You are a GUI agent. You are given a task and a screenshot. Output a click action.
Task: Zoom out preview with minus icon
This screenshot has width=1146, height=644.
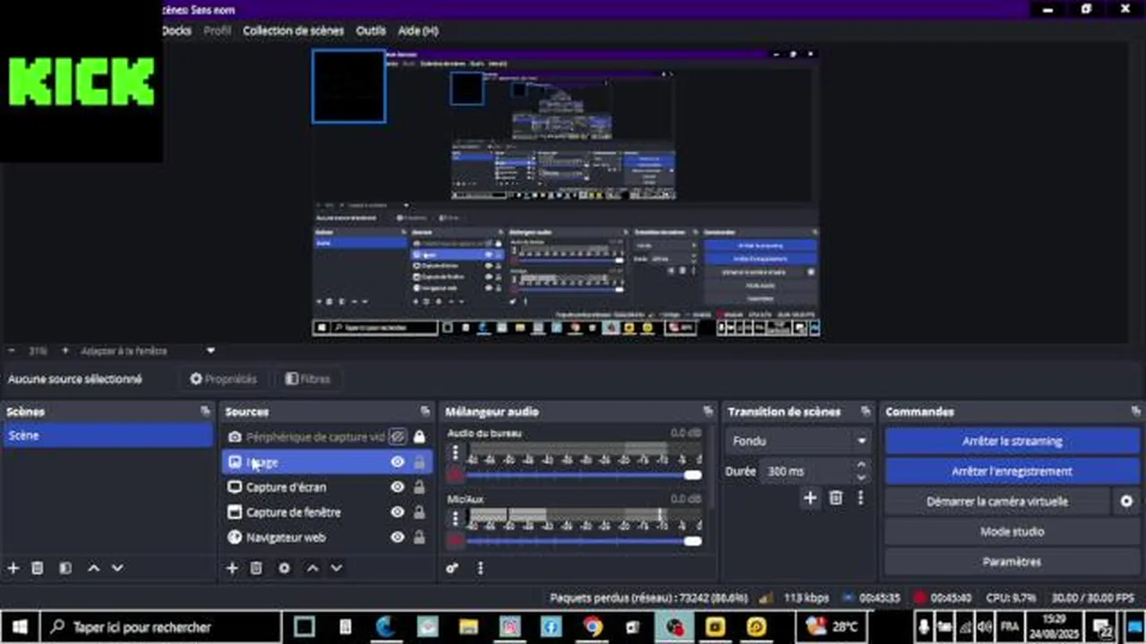(x=12, y=351)
